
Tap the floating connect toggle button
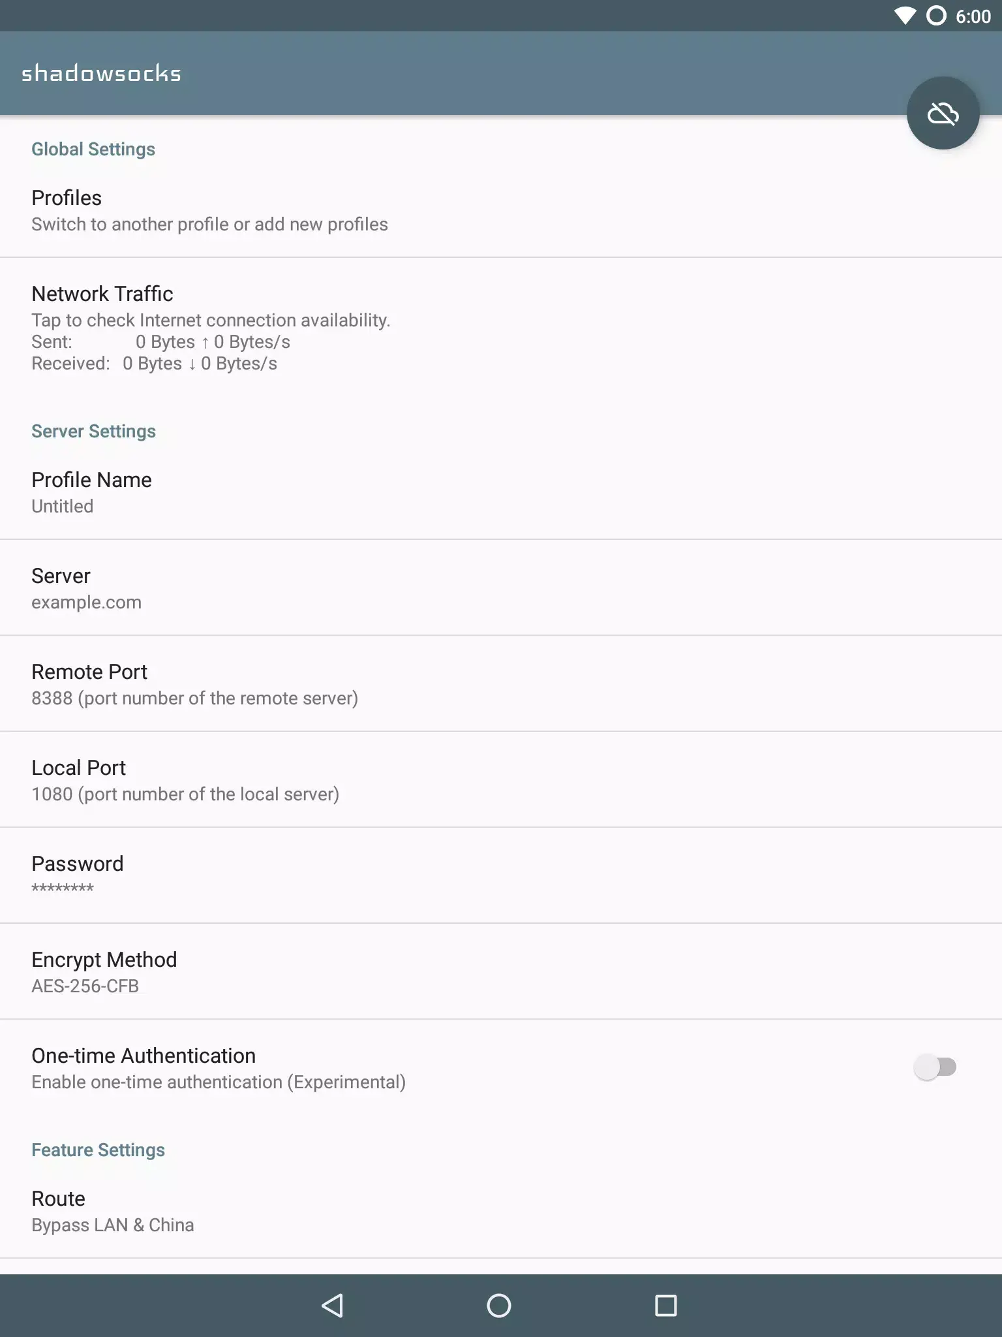[x=943, y=112]
